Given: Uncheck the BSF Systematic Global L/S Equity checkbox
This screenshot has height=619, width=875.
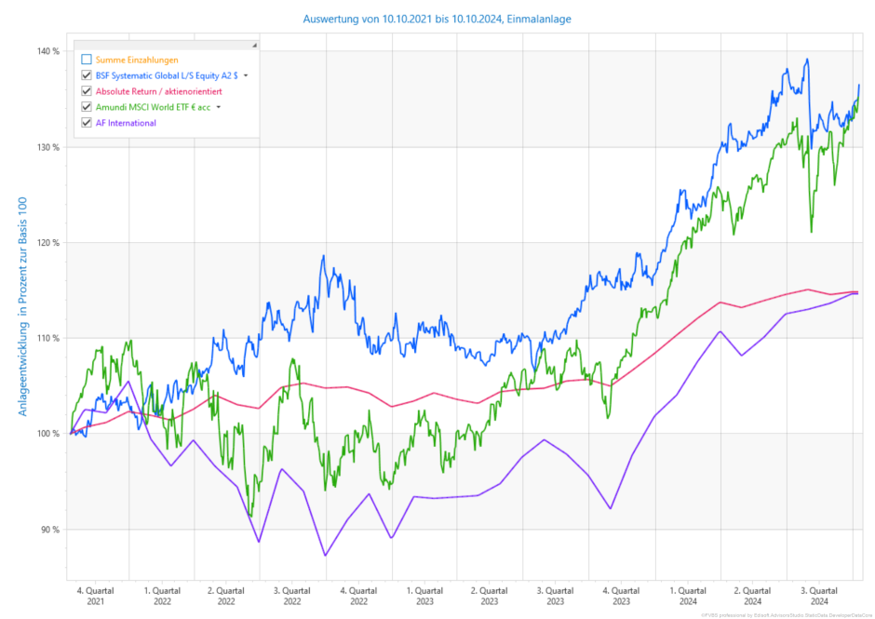Looking at the screenshot, I should tap(87, 75).
